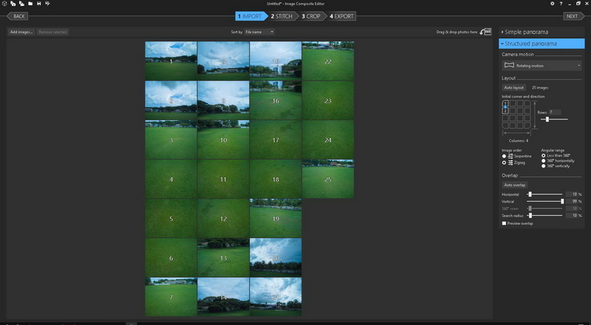The height and width of the screenshot is (325, 591).
Task: Click the Add images button
Action: pyautogui.click(x=21, y=32)
